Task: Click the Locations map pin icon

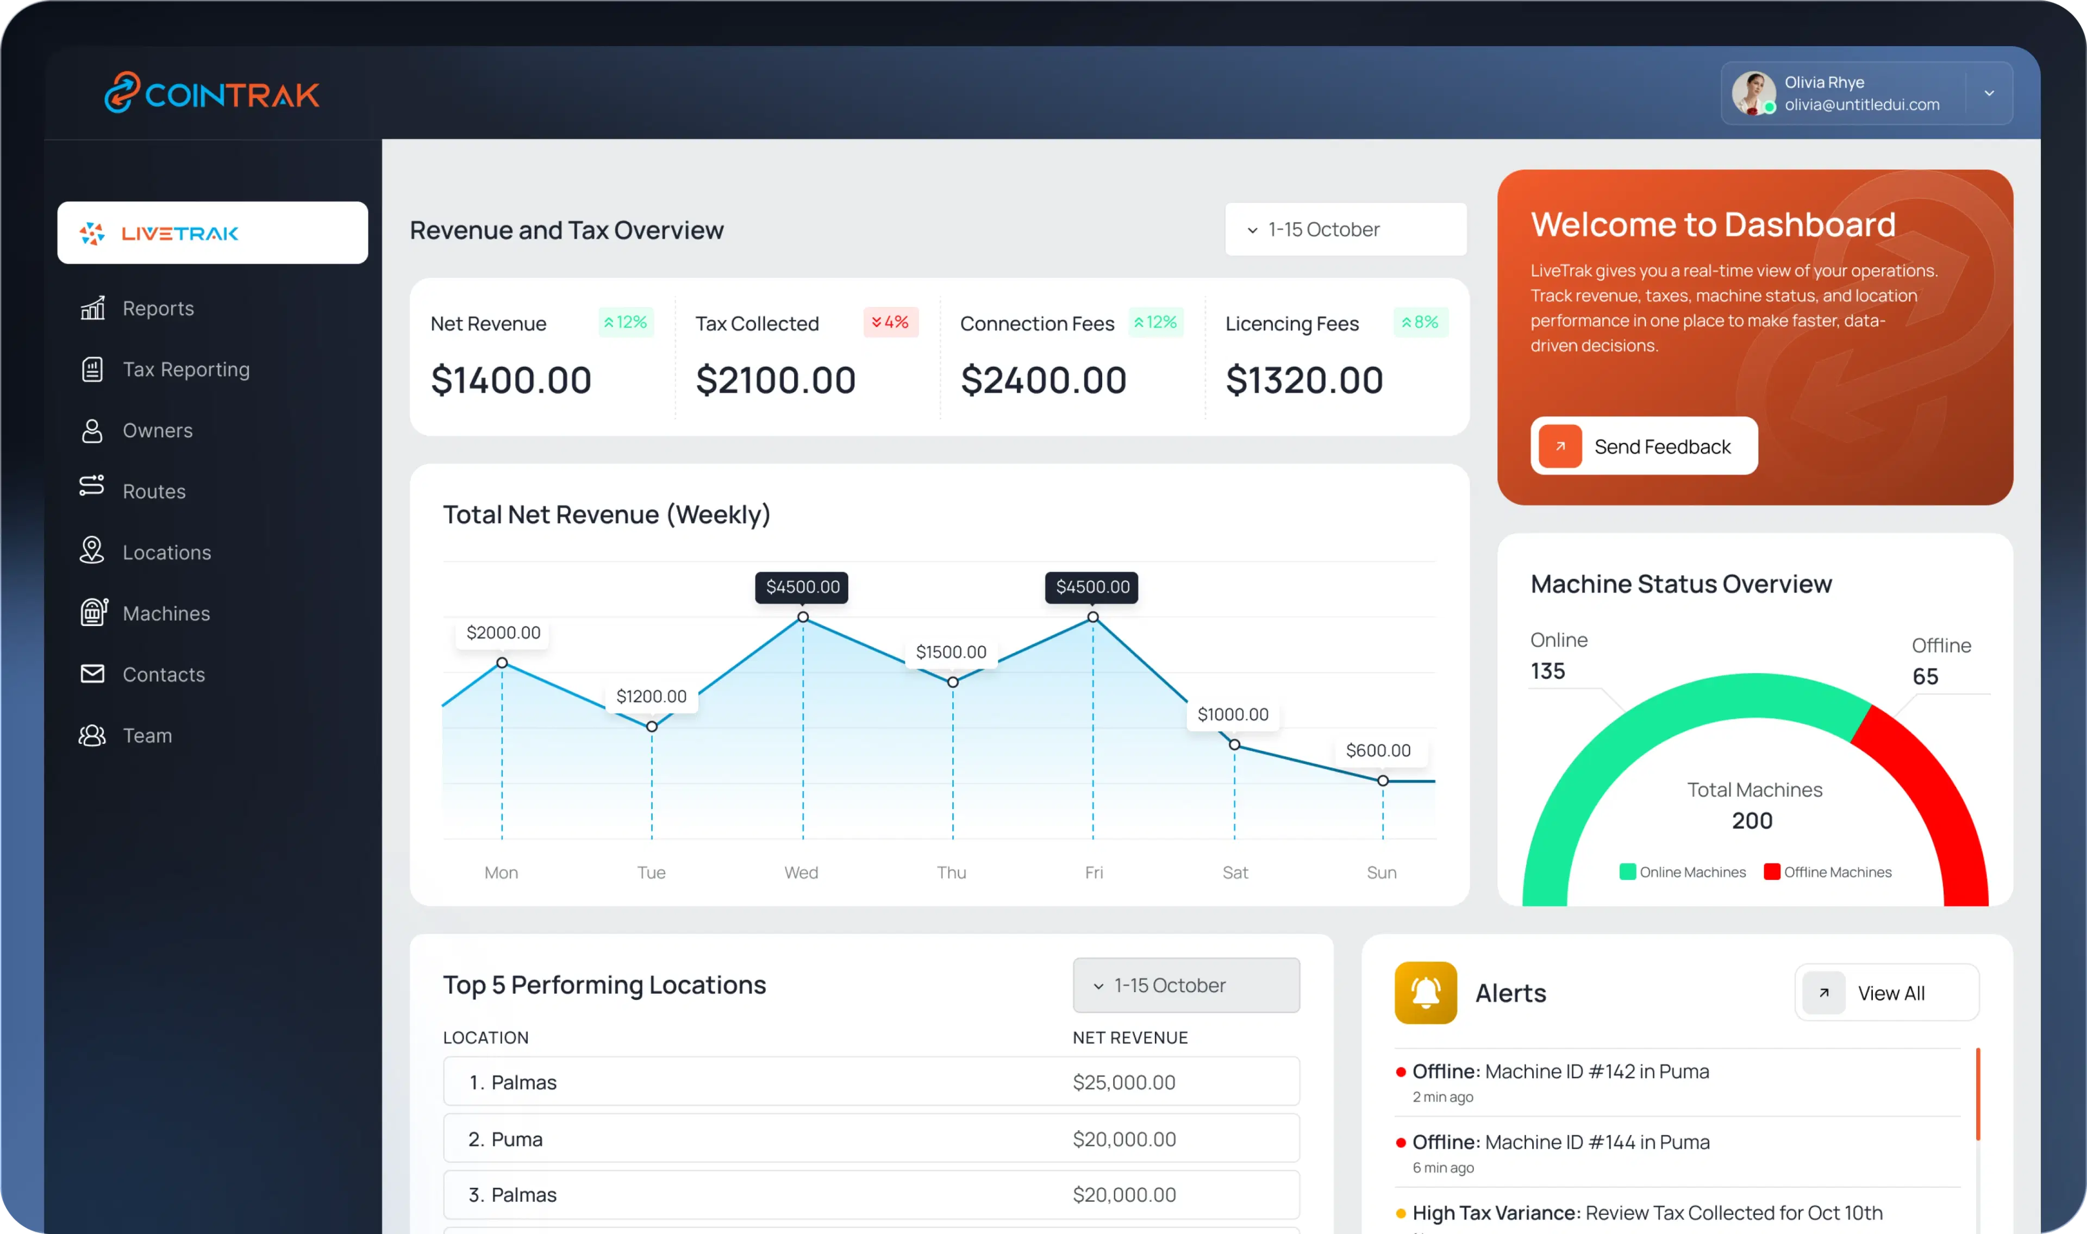Action: point(92,550)
